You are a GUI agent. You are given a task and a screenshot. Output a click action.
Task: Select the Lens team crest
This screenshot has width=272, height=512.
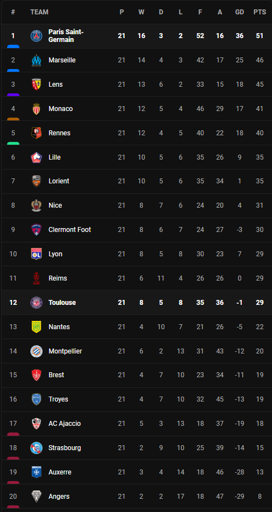click(36, 85)
